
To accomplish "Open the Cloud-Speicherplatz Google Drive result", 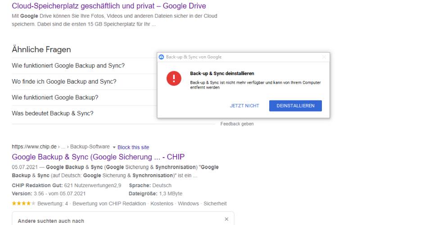I will coord(109,6).
